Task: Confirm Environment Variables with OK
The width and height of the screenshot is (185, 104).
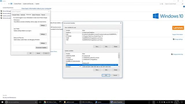Action: click(106, 75)
